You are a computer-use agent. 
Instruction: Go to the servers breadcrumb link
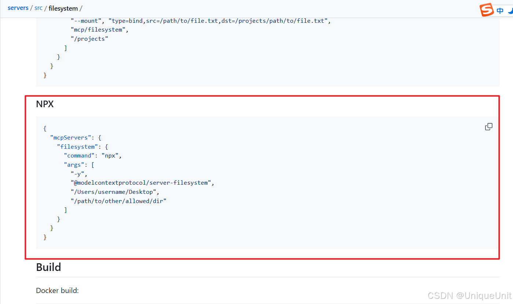(x=18, y=8)
